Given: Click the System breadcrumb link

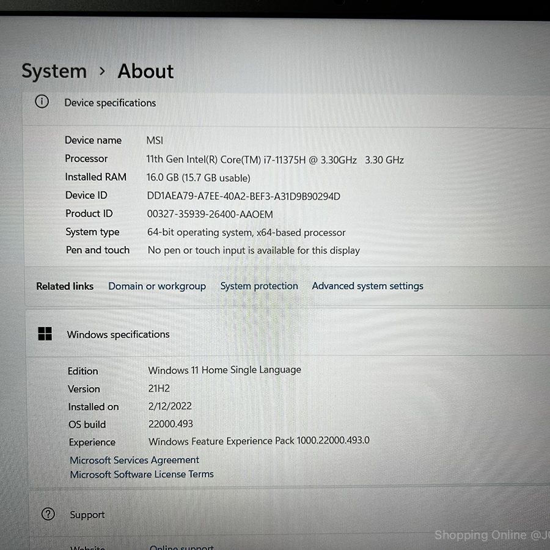Looking at the screenshot, I should [54, 71].
